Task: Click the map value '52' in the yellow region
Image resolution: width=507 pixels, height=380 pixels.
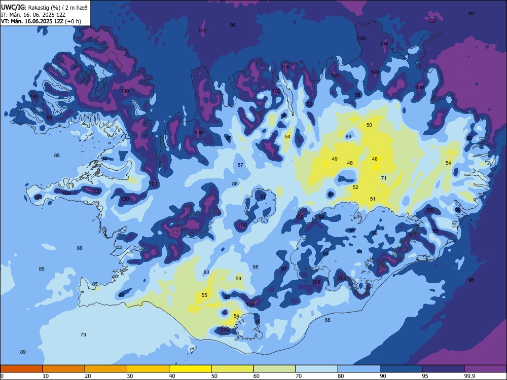Action: [355, 187]
